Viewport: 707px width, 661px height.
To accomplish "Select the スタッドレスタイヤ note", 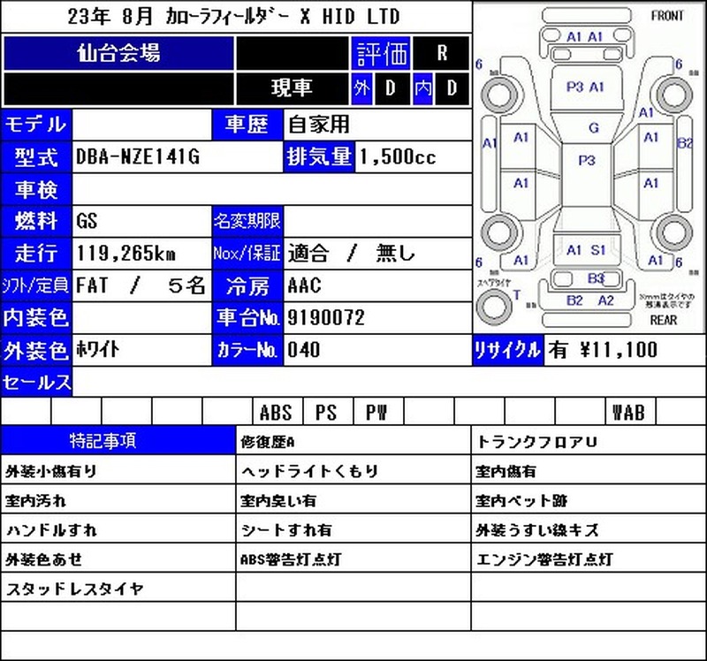I will tap(75, 589).
